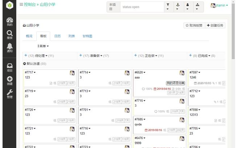Open the 项目 inbox icon in sidebar

(9, 67)
